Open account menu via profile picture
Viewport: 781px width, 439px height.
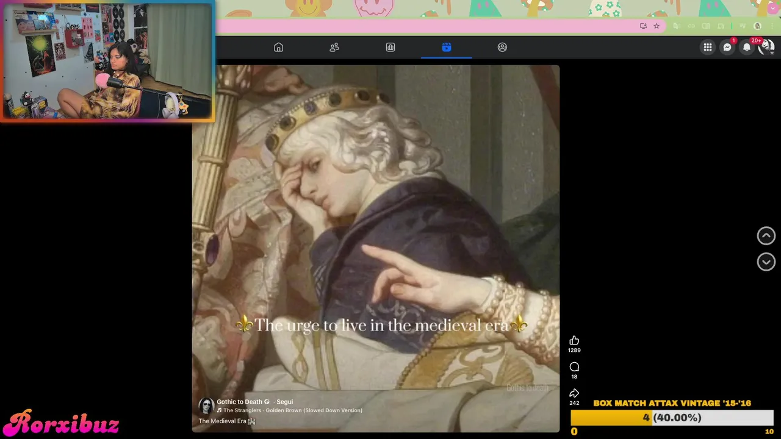[766, 47]
